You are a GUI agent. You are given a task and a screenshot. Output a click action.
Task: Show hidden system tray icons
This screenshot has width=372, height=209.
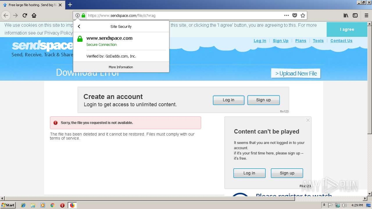(x=324, y=205)
